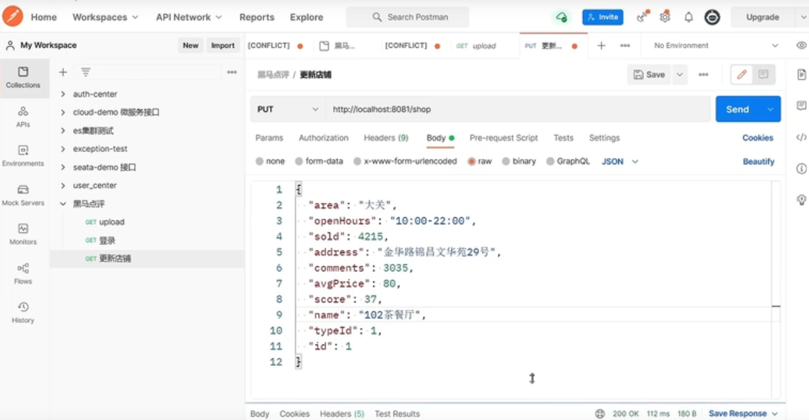
Task: Click the cloud sync status icon
Action: (562, 17)
